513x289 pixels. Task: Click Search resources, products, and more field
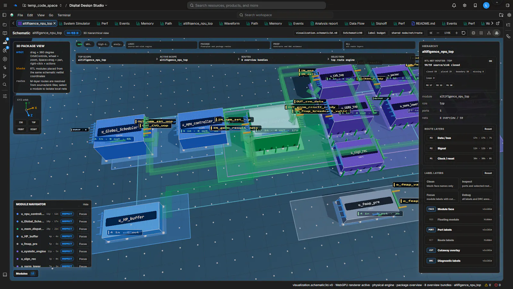point(256,5)
